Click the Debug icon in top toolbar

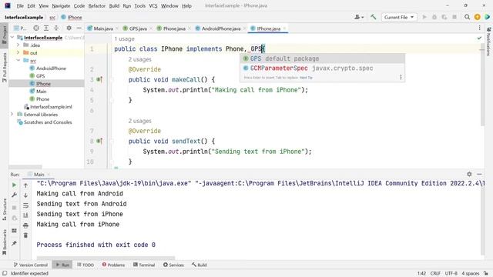tap(434, 17)
